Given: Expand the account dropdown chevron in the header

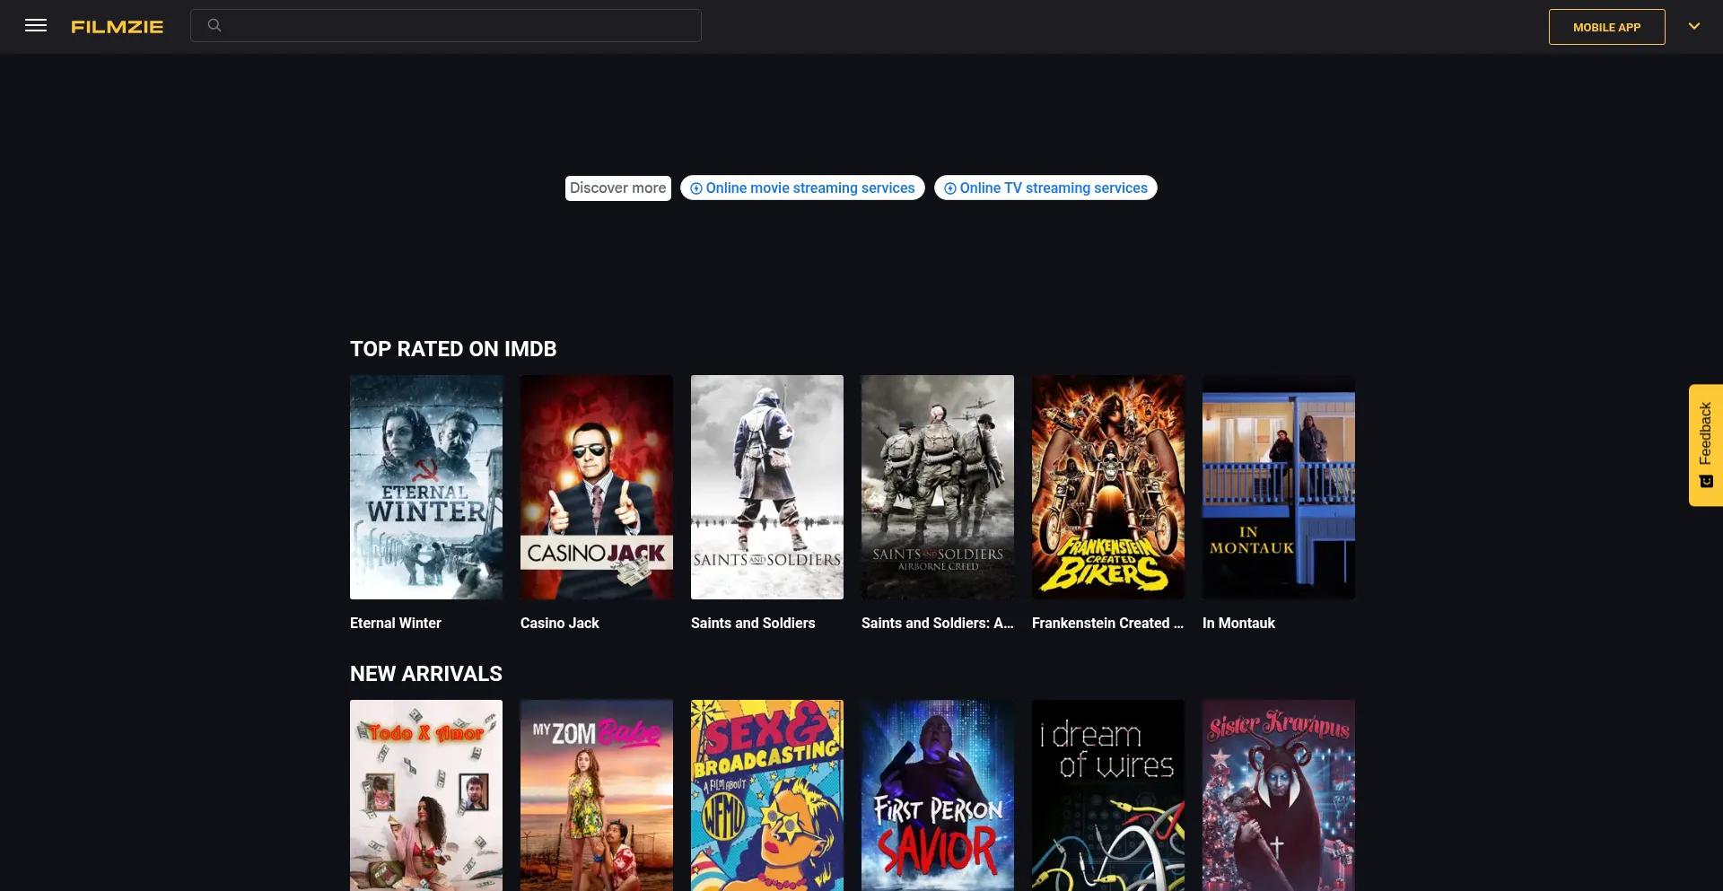Looking at the screenshot, I should point(1694,26).
